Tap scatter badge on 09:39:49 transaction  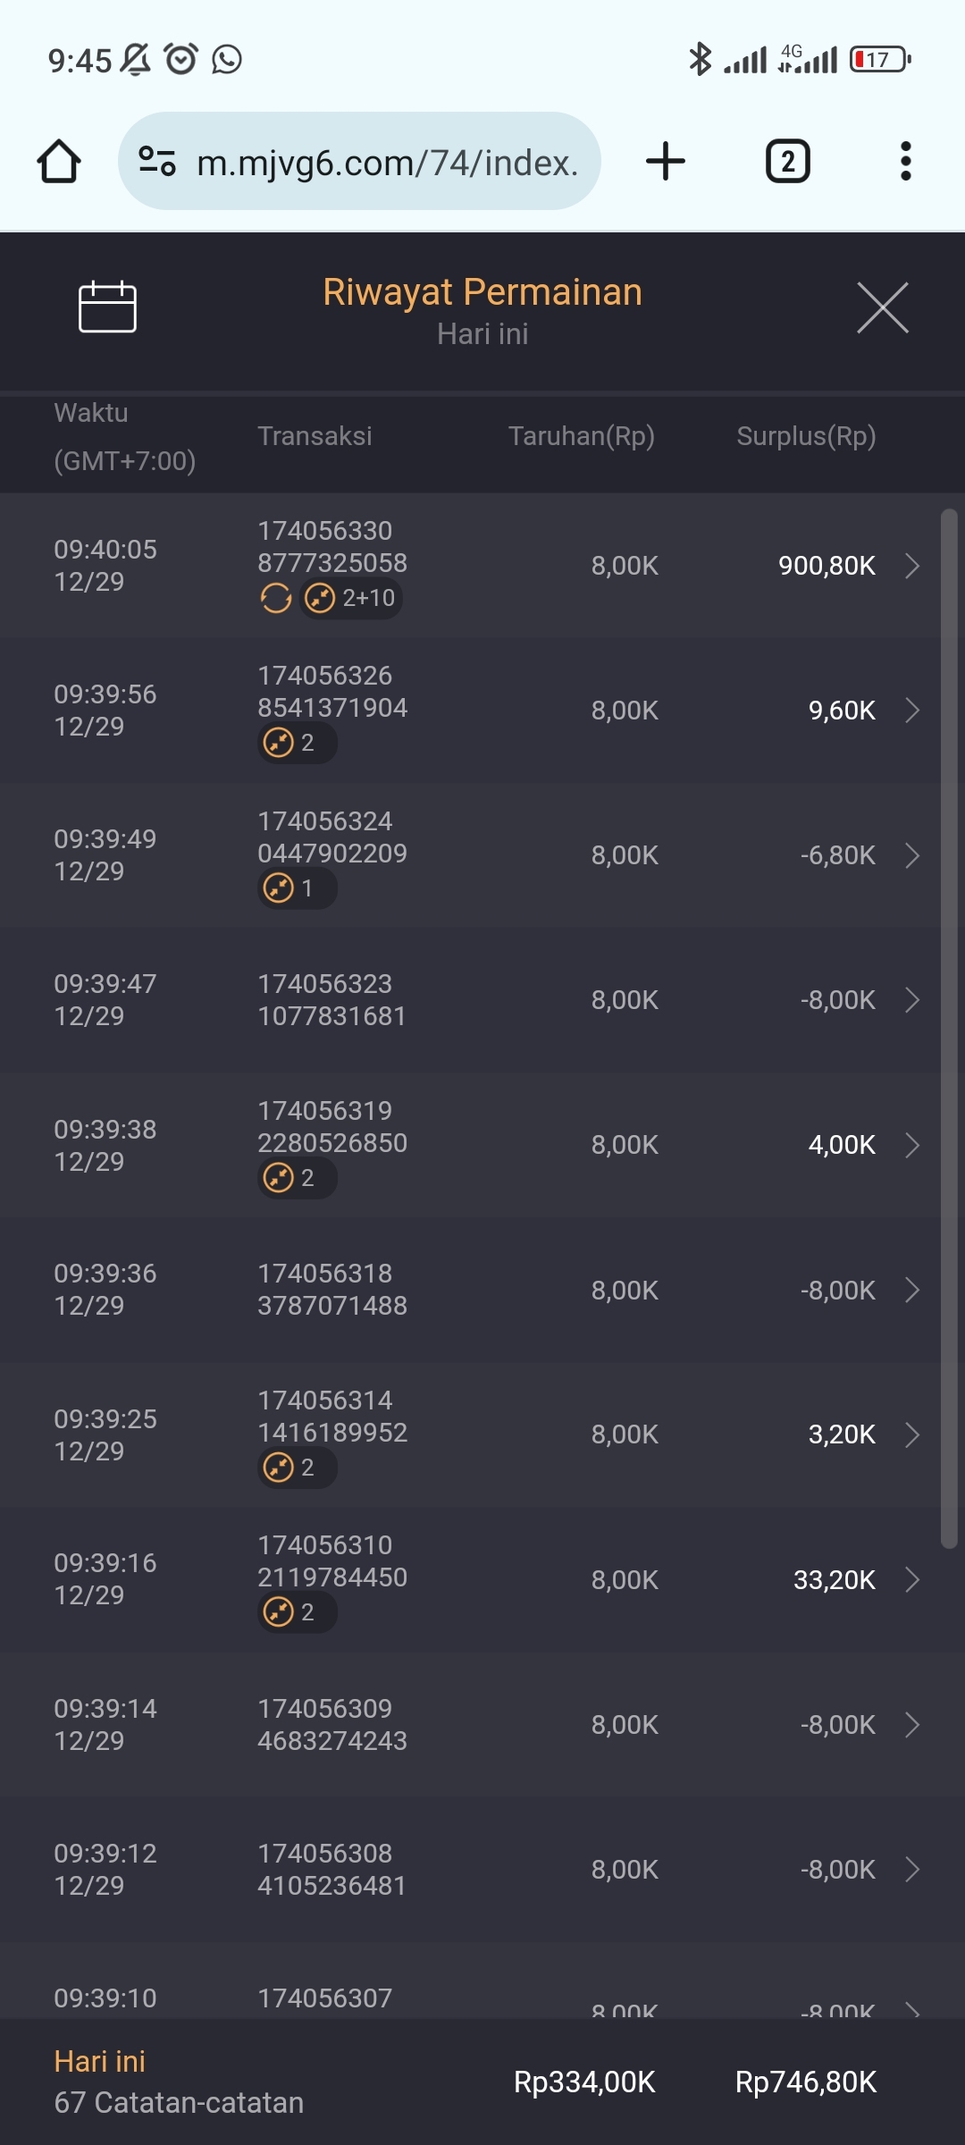point(296,888)
